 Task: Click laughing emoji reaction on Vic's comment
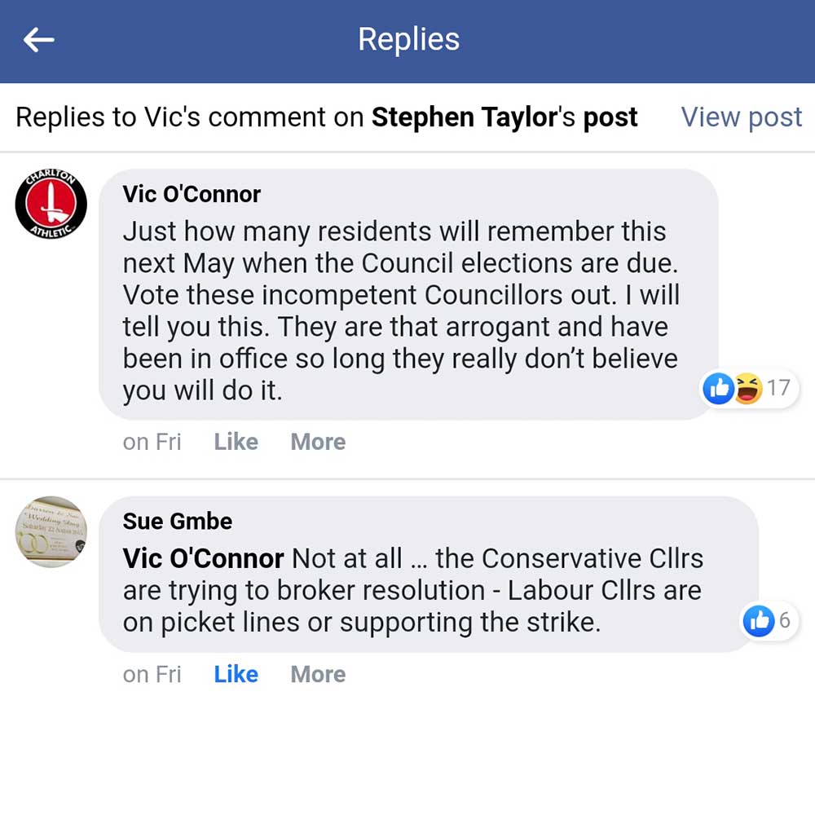tap(746, 389)
